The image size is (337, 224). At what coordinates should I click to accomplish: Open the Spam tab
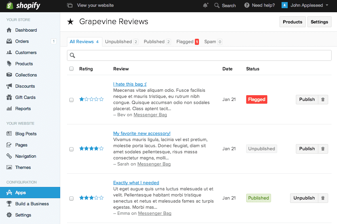210,41
